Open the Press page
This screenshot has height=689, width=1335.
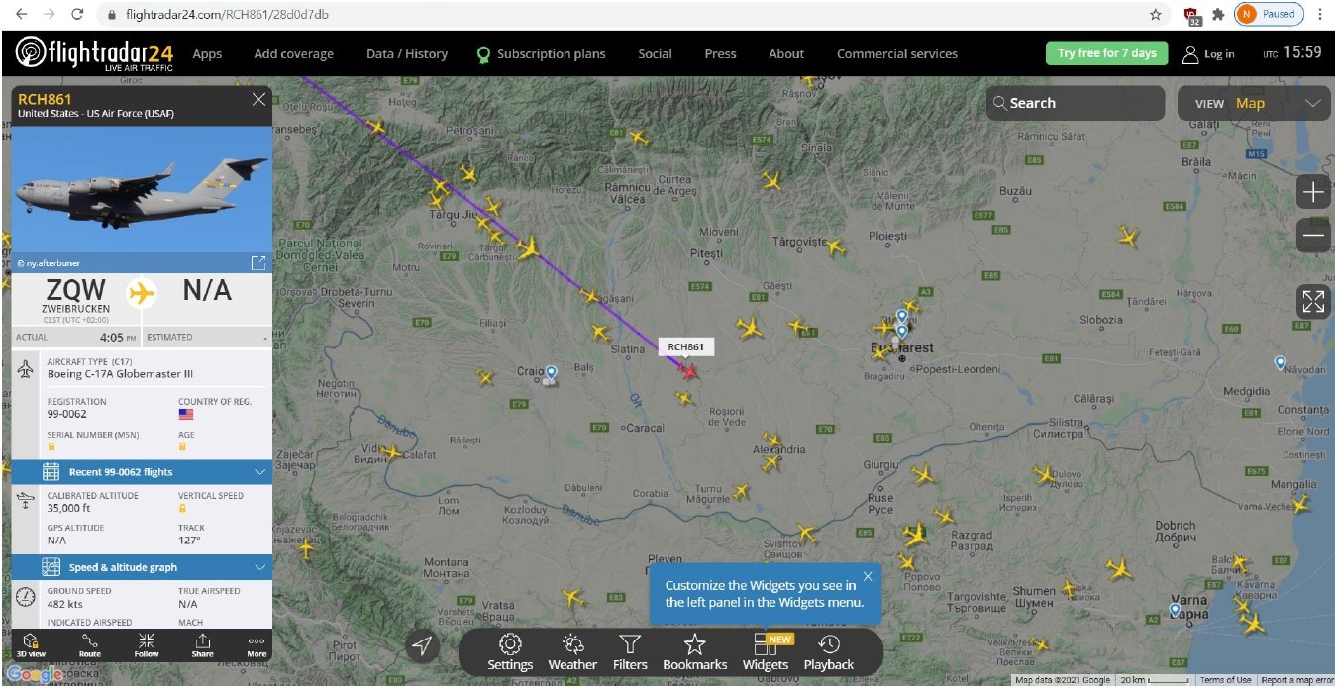click(720, 54)
